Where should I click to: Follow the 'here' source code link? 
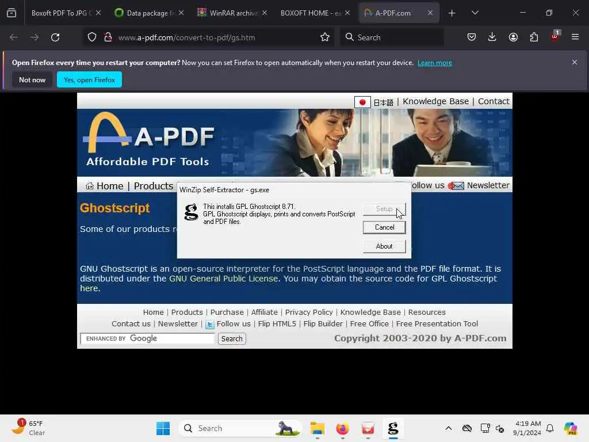coord(89,289)
